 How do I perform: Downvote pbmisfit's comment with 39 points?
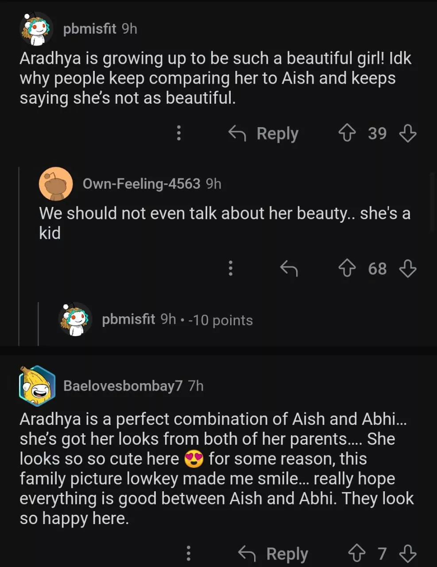(407, 133)
